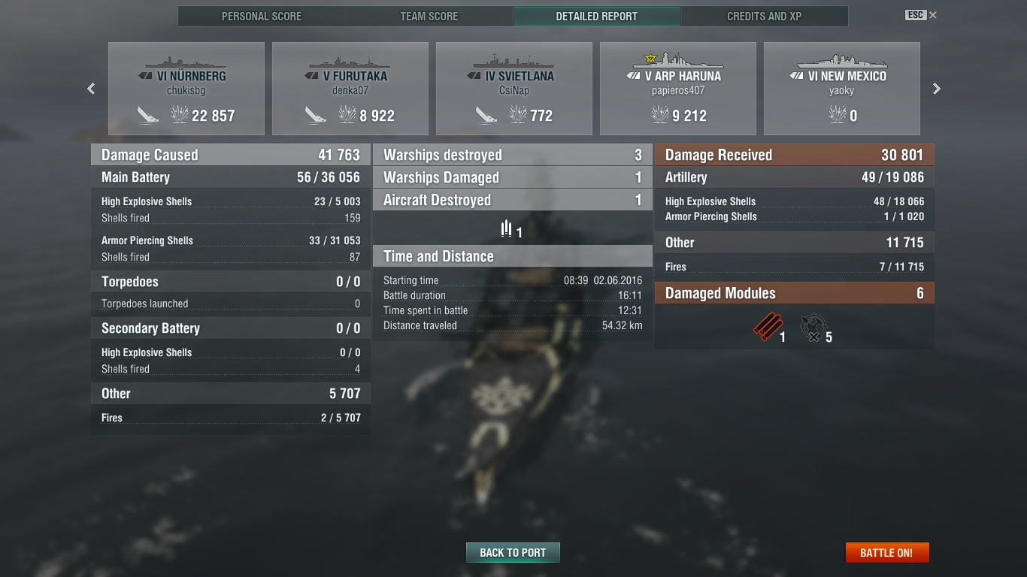
Task: Switch to the Team Score tab
Action: tap(429, 16)
